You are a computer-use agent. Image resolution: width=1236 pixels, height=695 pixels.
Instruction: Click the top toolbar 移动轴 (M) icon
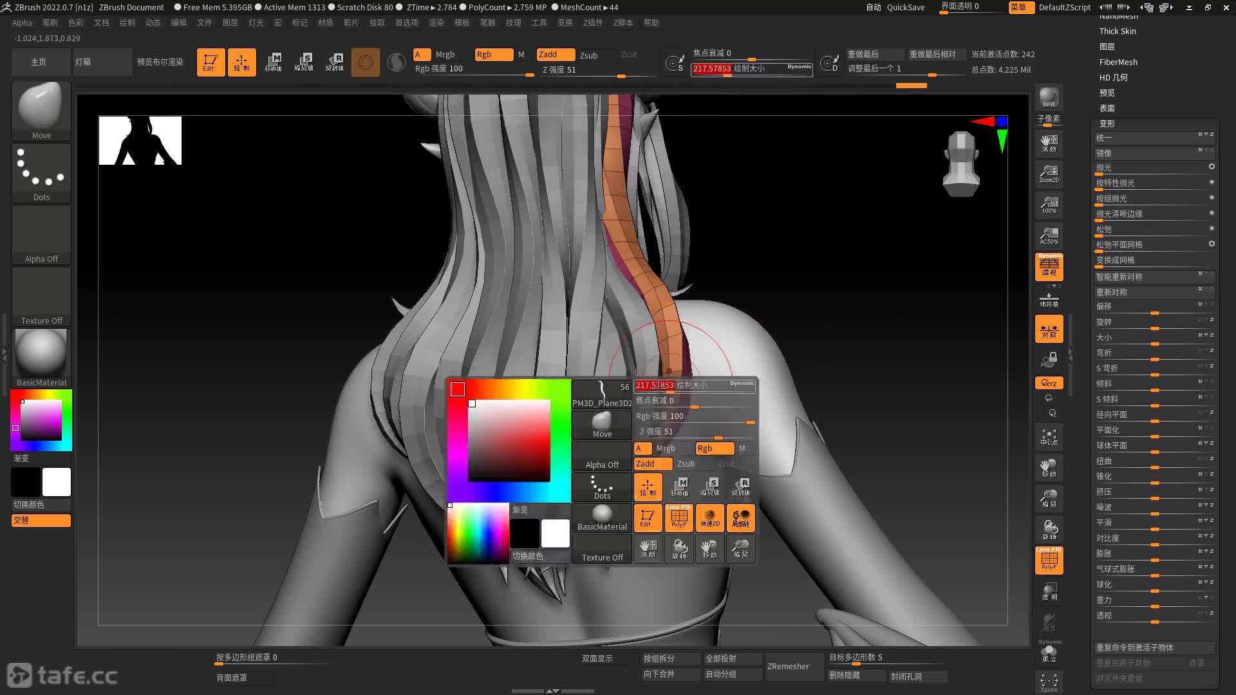click(274, 62)
